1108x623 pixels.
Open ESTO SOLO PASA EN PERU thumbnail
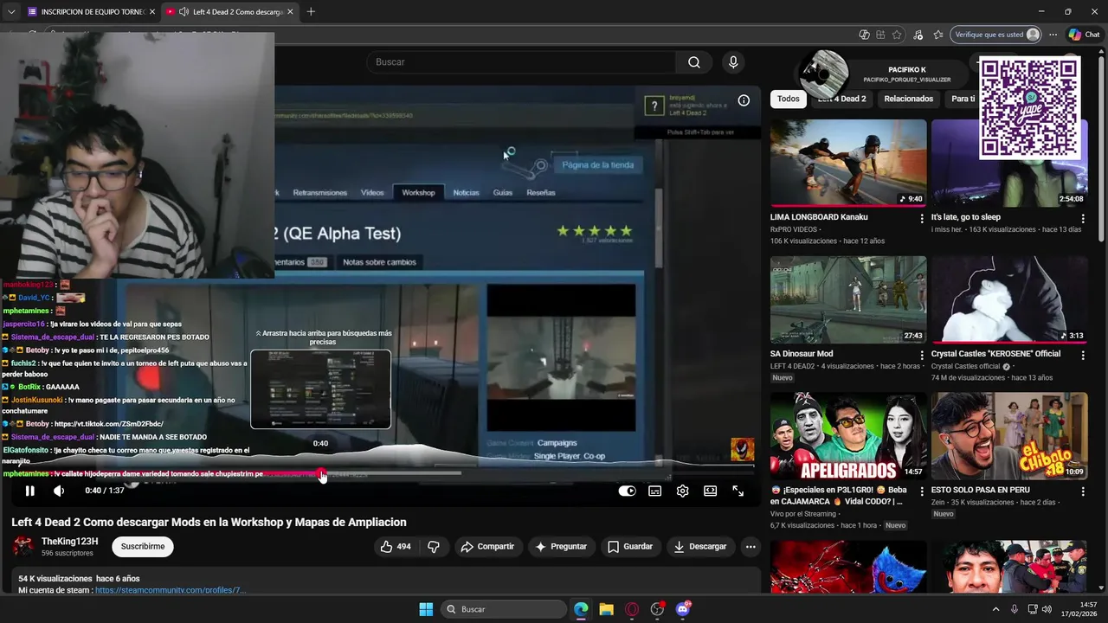pos(1009,436)
